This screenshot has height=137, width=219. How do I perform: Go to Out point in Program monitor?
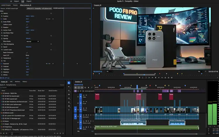click(162, 78)
